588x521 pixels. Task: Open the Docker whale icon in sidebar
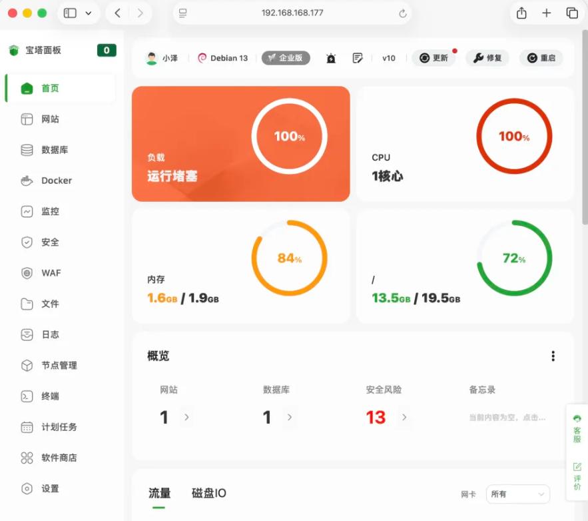coord(27,181)
